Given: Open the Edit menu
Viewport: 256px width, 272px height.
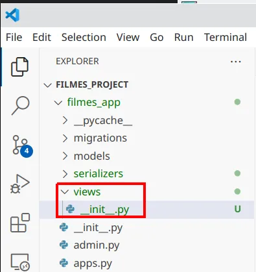Looking at the screenshot, I should [41, 37].
